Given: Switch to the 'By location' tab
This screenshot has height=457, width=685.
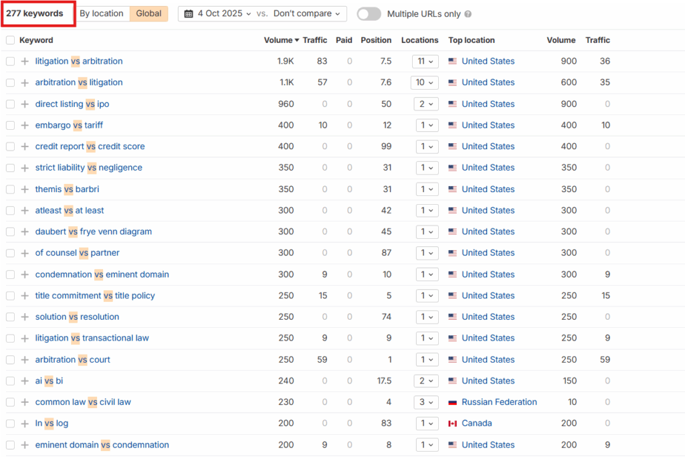Looking at the screenshot, I should 101,14.
